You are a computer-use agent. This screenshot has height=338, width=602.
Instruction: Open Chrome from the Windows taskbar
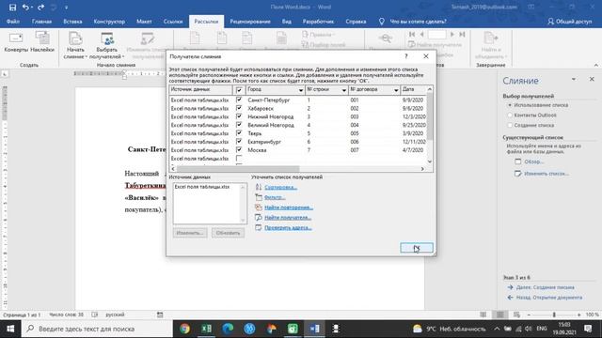(x=184, y=329)
